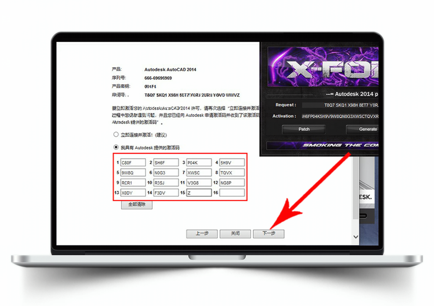The width and height of the screenshot is (434, 306).
Task: Click the 上一步 previous step button
Action: [x=202, y=234]
